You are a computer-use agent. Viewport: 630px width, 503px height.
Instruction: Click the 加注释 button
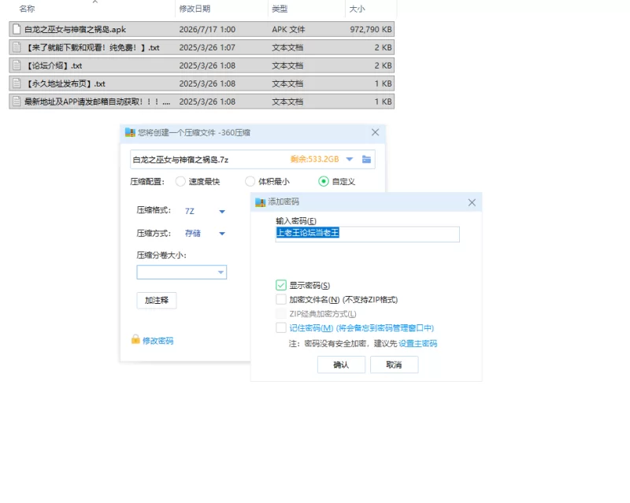click(157, 301)
